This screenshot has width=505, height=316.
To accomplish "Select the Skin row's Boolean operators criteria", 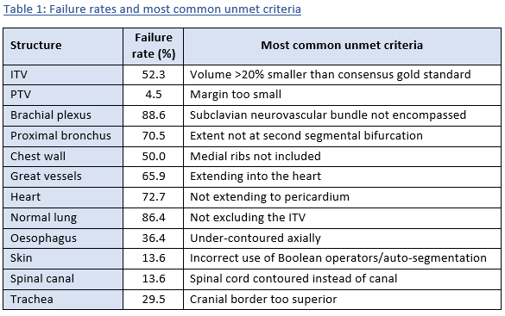I will tap(338, 257).
